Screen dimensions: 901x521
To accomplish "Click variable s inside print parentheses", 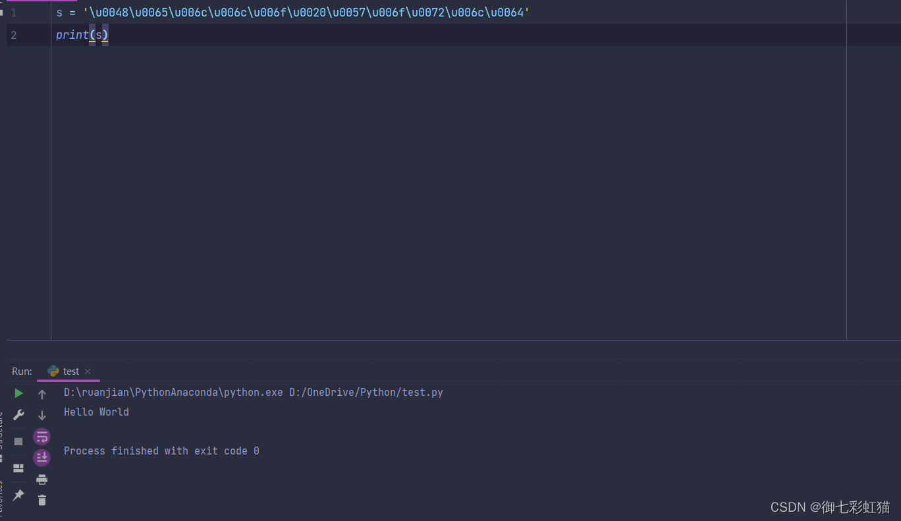I will point(99,35).
